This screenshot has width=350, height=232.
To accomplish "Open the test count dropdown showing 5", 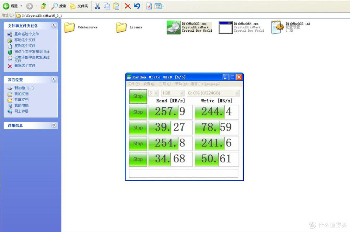I will [154, 93].
